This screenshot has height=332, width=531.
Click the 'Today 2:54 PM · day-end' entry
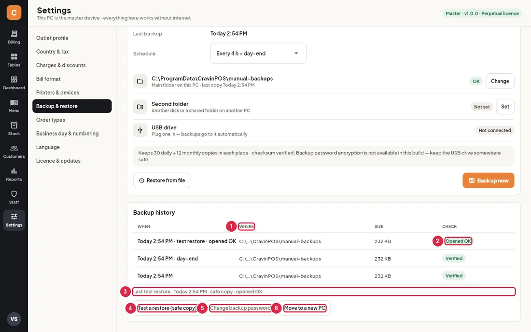click(x=168, y=259)
